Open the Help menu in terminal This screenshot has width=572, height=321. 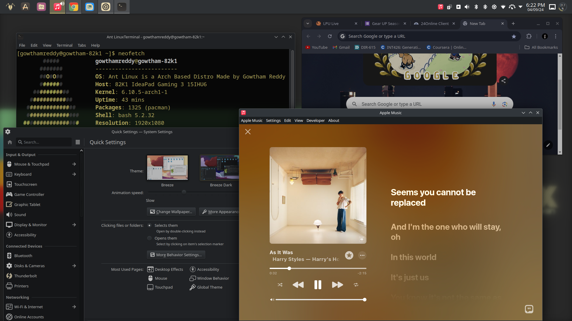(95, 45)
